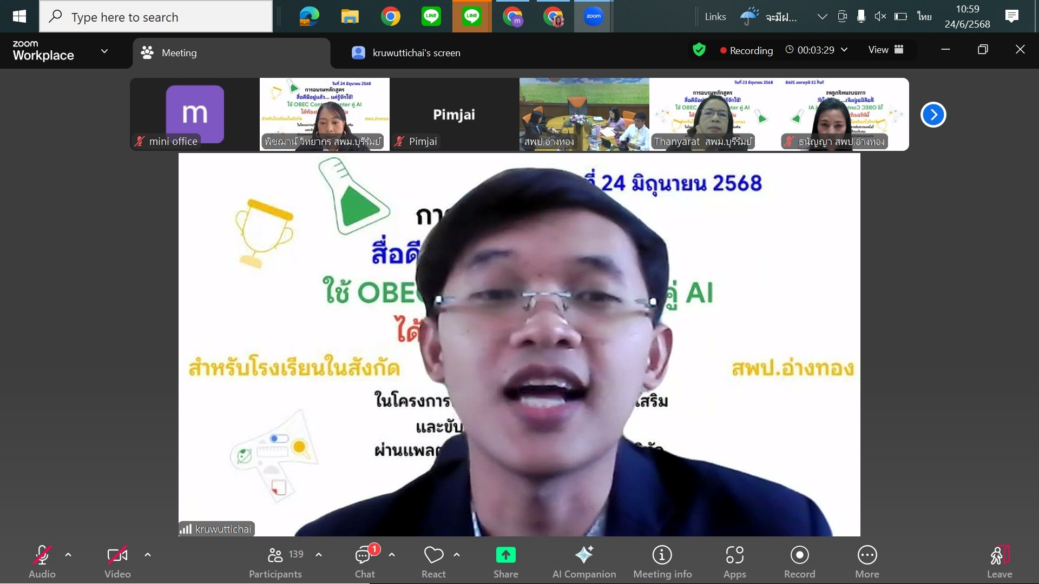
Task: Show next page of participant thumbnails
Action: pos(933,115)
